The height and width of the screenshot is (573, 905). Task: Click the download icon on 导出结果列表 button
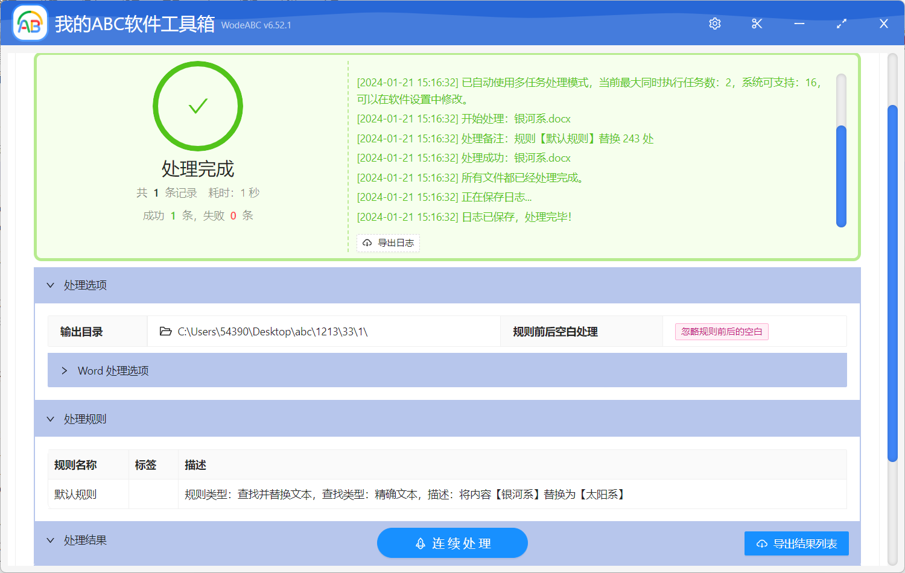click(761, 543)
